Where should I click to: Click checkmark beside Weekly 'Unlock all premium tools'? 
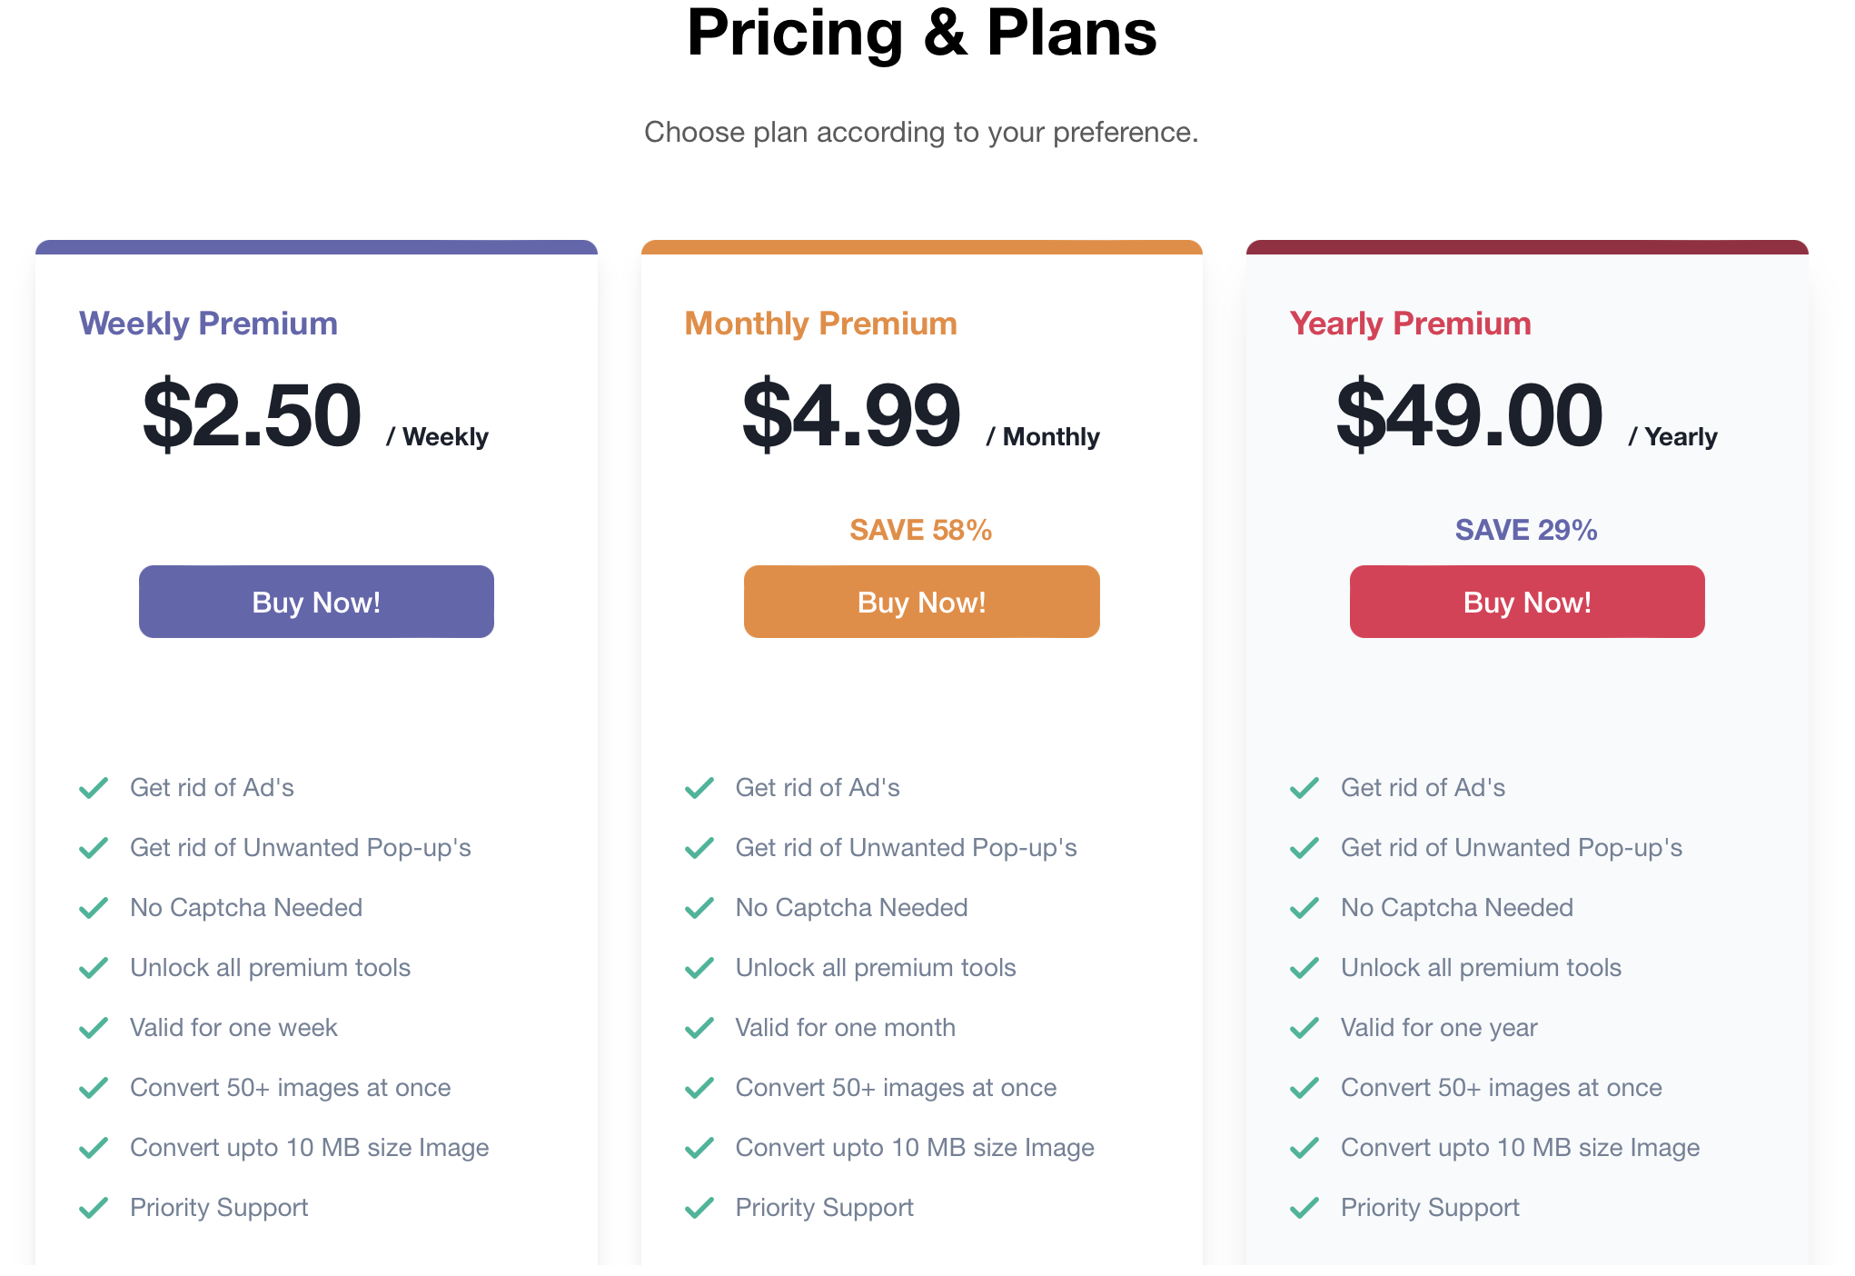94,968
